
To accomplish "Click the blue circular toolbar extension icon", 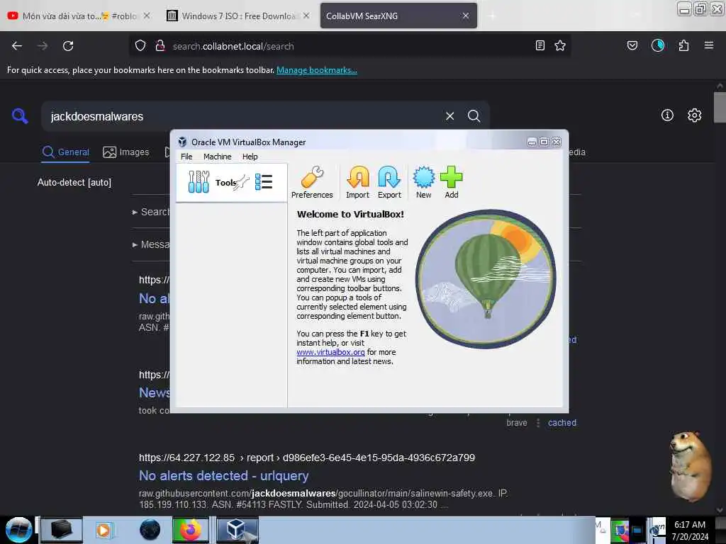I will click(658, 45).
